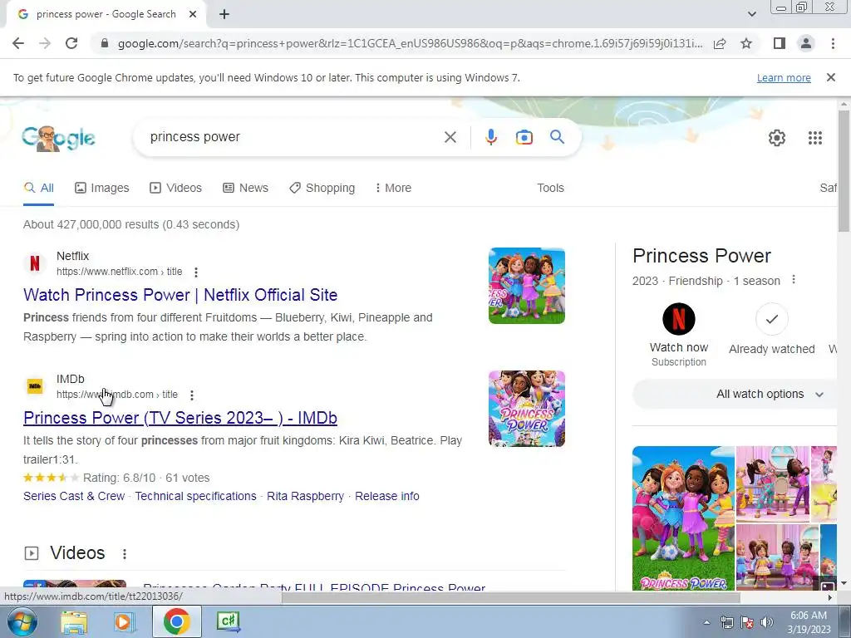This screenshot has height=638, width=851.
Task: Open the large Princess Power panel image
Action: coord(683,518)
